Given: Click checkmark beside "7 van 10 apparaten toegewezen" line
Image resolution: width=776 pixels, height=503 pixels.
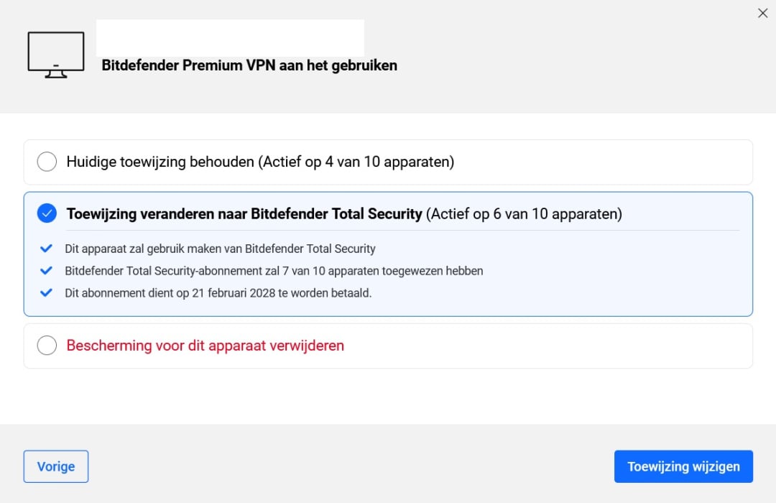Looking at the screenshot, I should (x=47, y=271).
